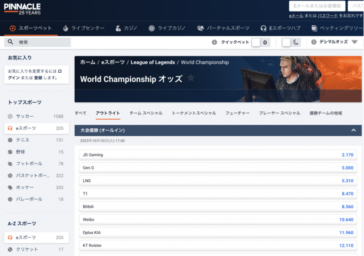Select T1 odds 8.470

click(218, 194)
